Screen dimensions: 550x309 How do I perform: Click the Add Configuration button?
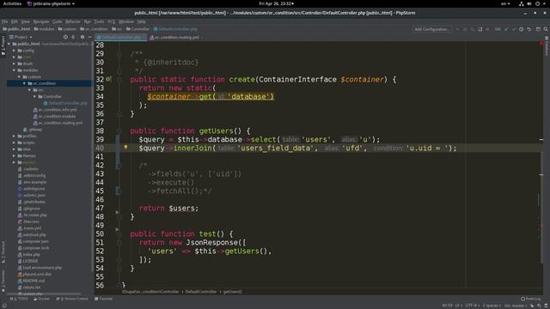pyautogui.click(x=431, y=29)
